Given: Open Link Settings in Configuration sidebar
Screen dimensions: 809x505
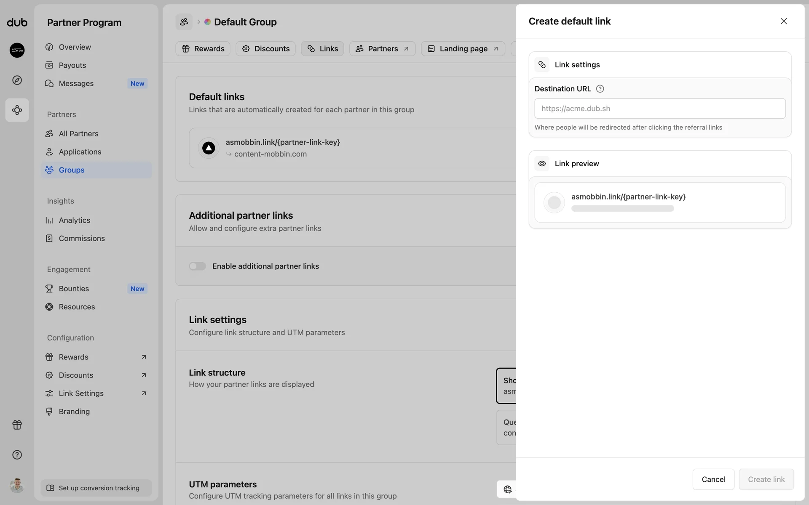Looking at the screenshot, I should tap(81, 393).
